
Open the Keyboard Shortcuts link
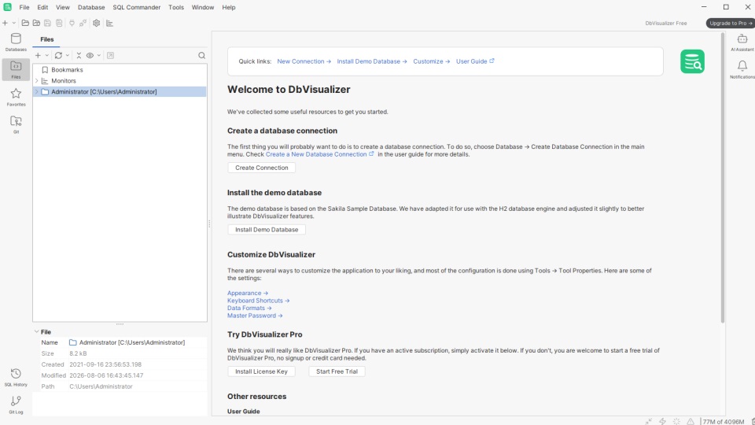(259, 301)
